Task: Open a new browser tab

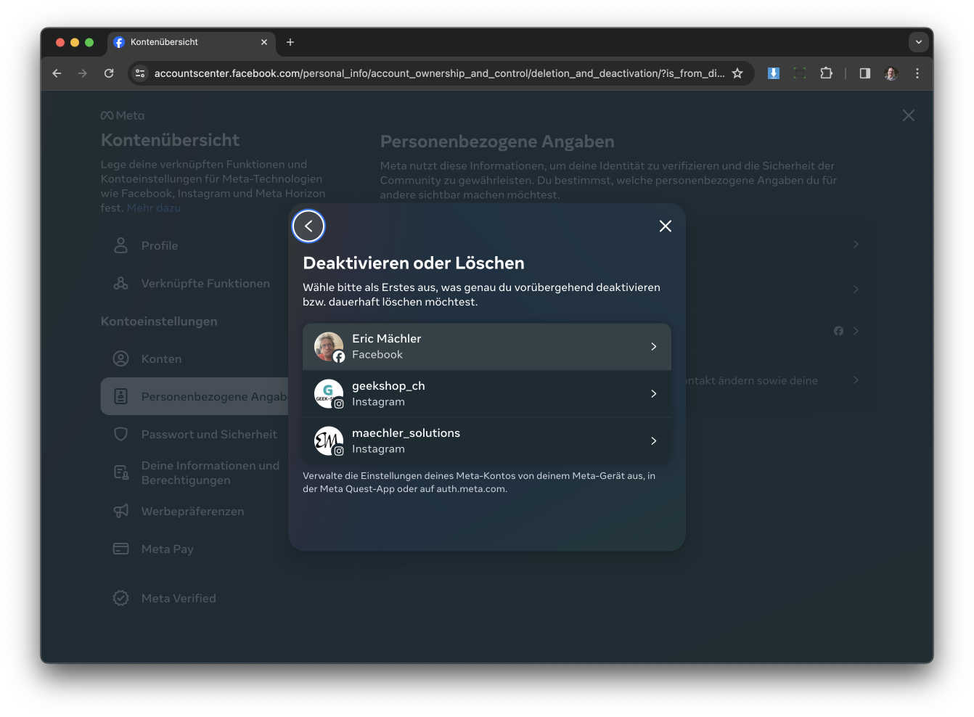Action: (x=290, y=42)
